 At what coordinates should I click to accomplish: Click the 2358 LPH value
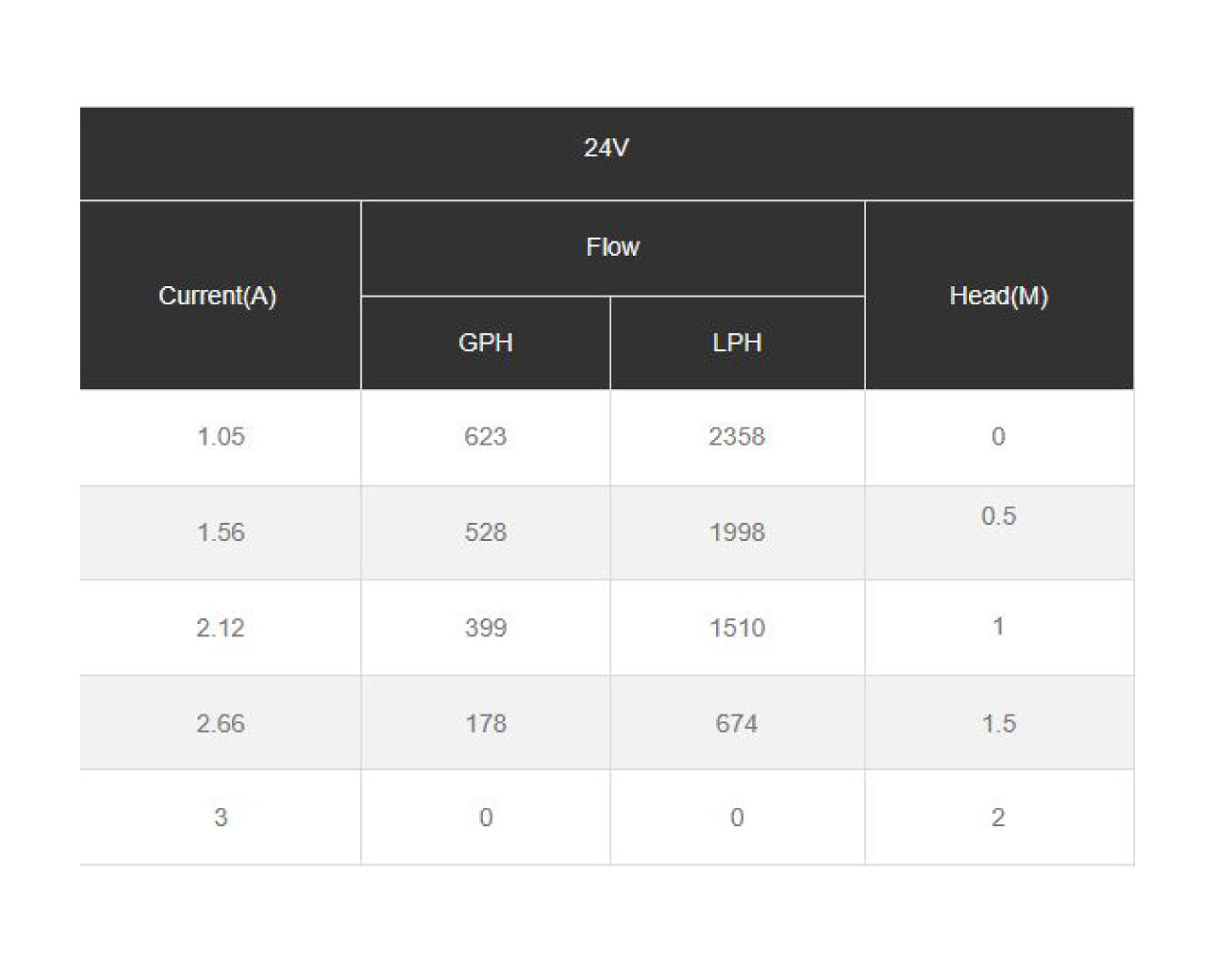point(737,438)
